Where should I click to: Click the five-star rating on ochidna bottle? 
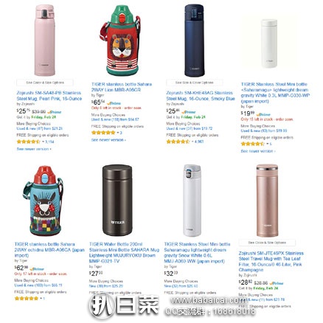click(x=27, y=299)
